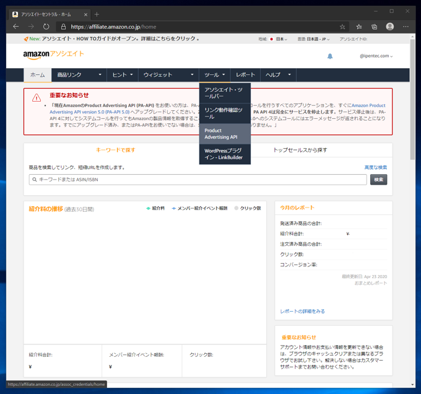Open the 地域 日本 dropdown
Screen dimensions: 421x394
273,39
